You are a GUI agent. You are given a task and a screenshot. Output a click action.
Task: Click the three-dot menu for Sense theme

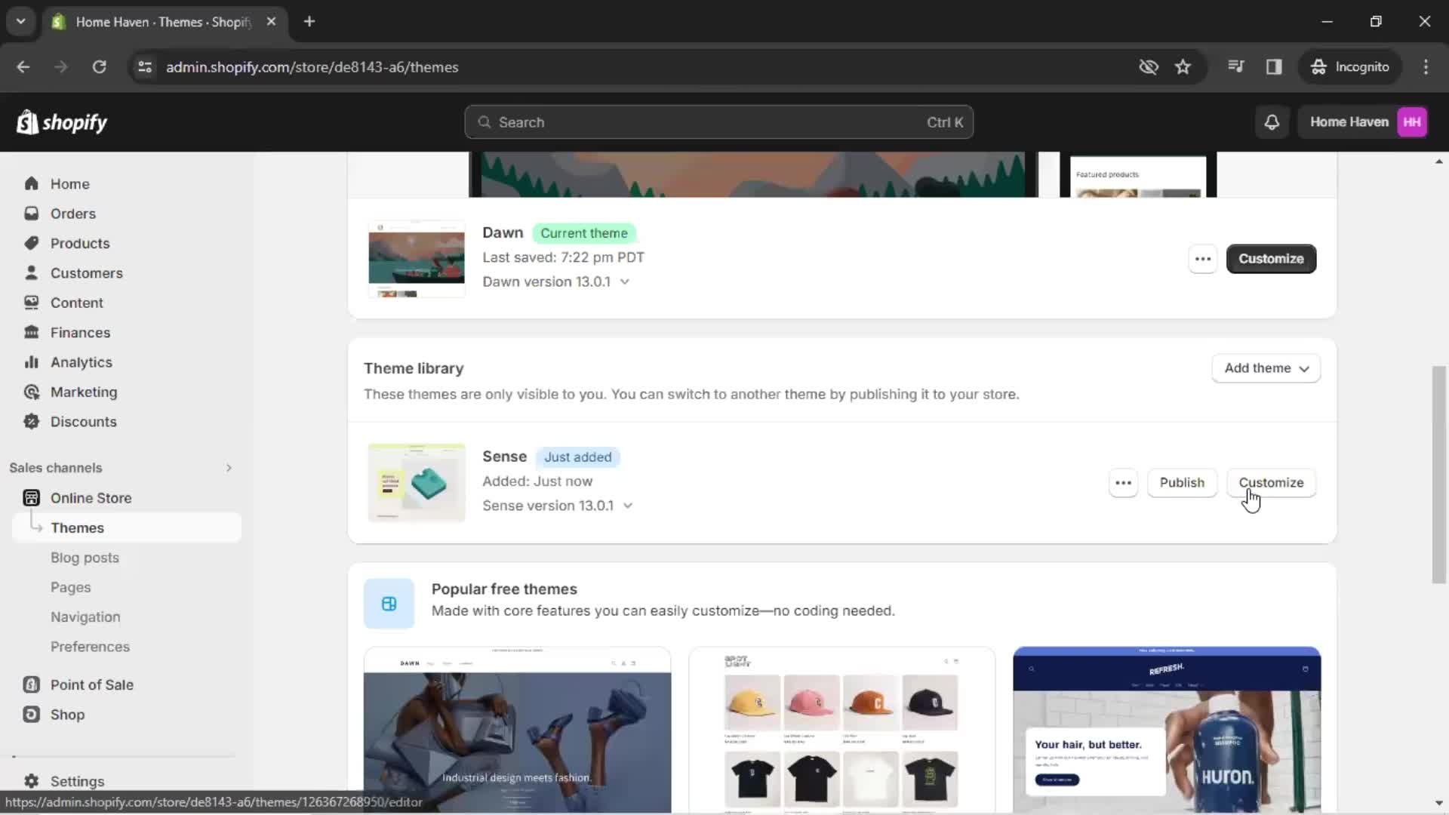(1124, 483)
